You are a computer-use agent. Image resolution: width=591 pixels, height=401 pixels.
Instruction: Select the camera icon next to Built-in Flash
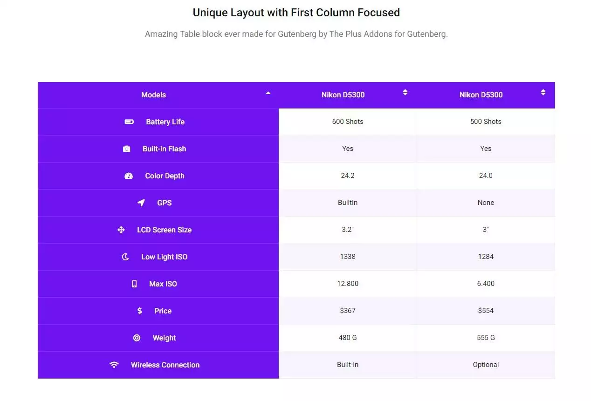click(127, 149)
